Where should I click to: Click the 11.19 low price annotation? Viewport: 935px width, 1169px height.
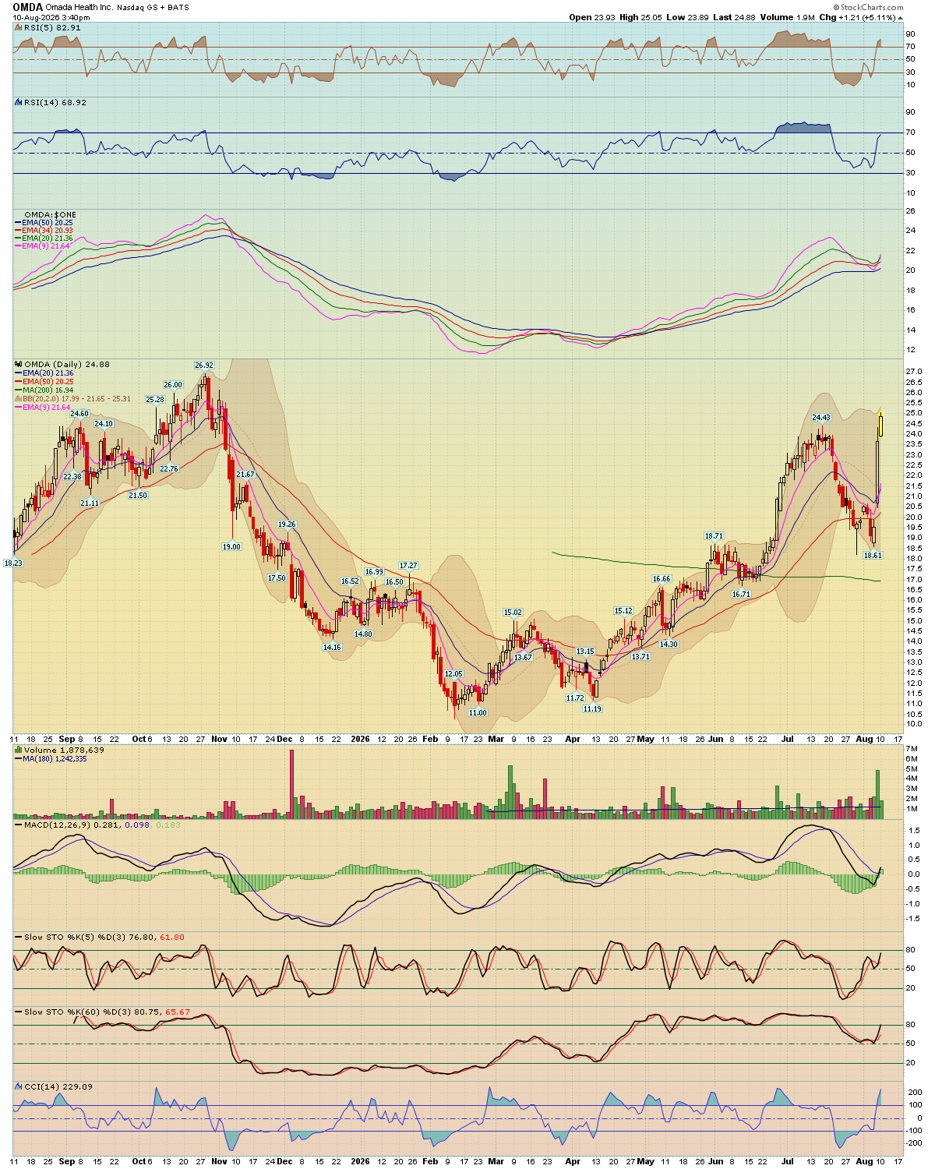point(592,709)
